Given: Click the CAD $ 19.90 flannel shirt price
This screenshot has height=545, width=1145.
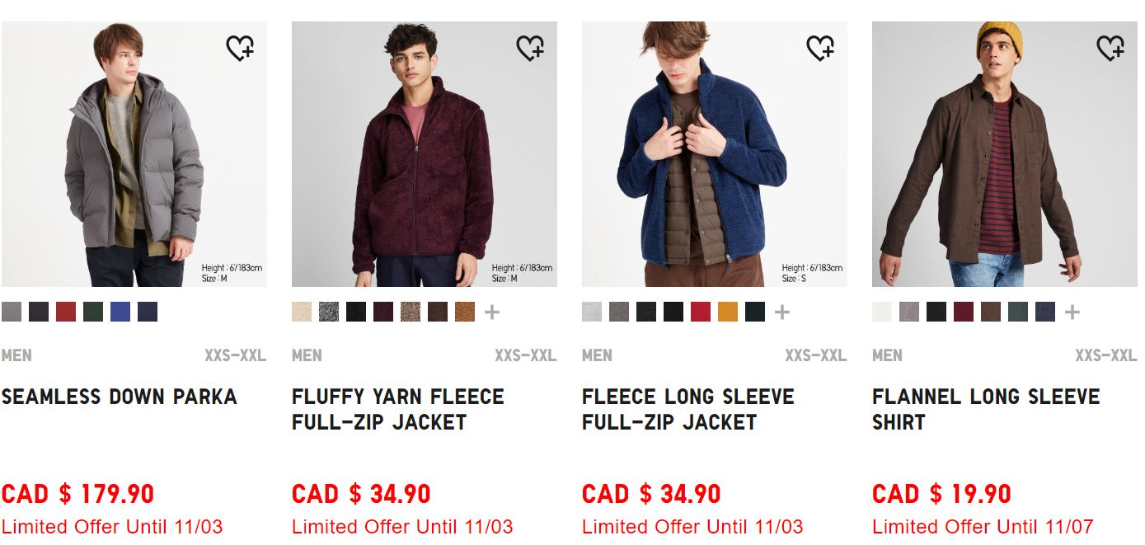Looking at the screenshot, I should point(941,494).
